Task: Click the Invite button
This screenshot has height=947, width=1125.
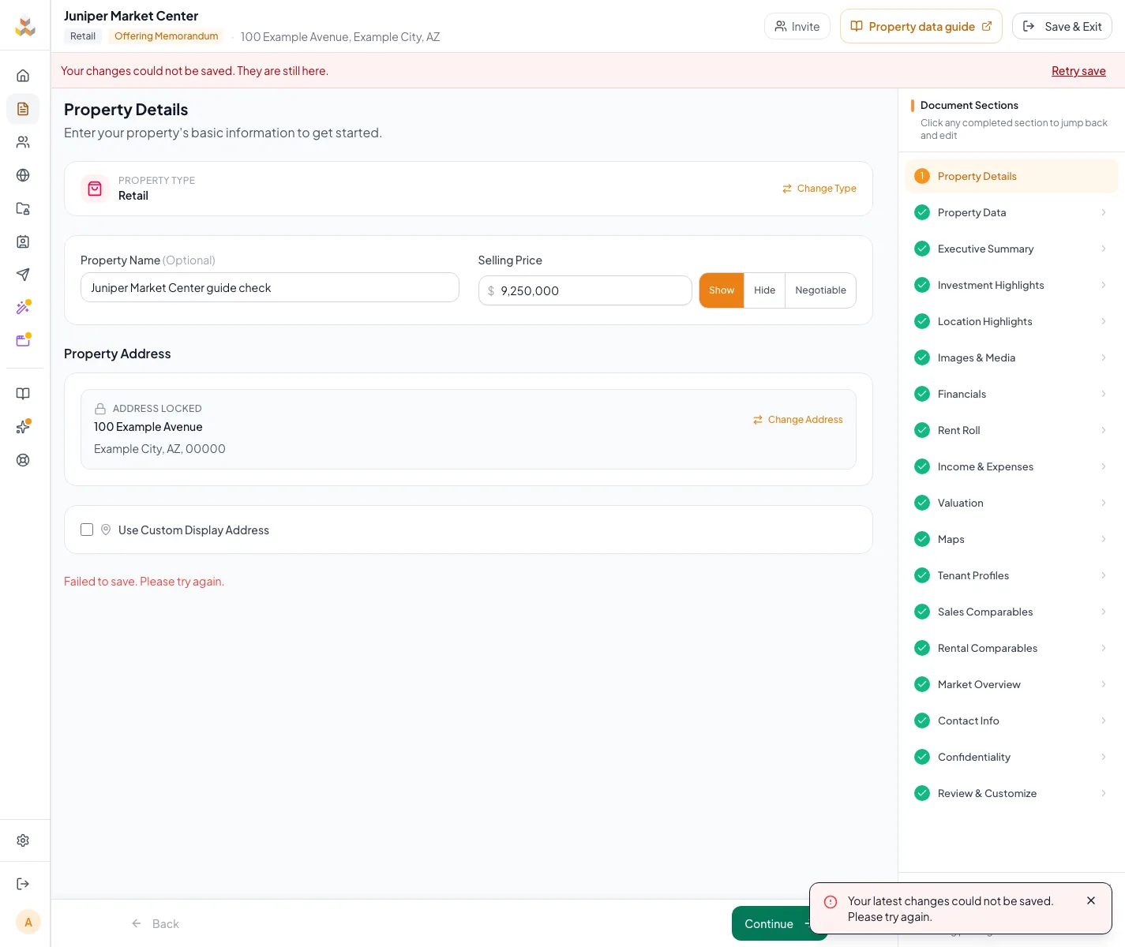Action: pos(797,26)
